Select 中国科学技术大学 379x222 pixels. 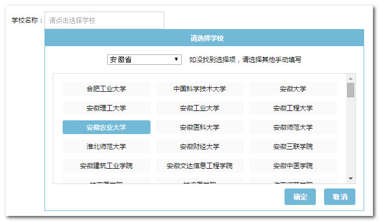coord(199,89)
